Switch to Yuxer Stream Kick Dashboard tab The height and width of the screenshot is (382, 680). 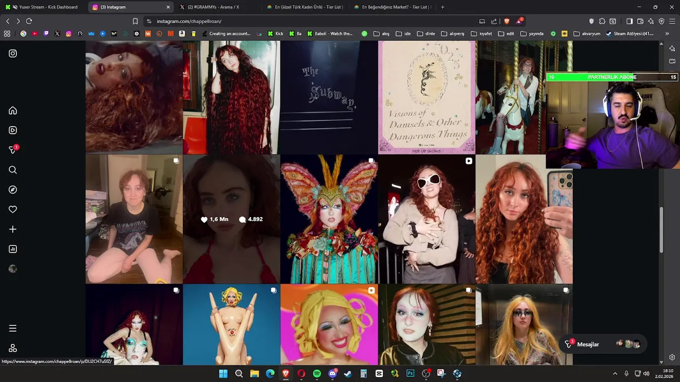click(43, 7)
